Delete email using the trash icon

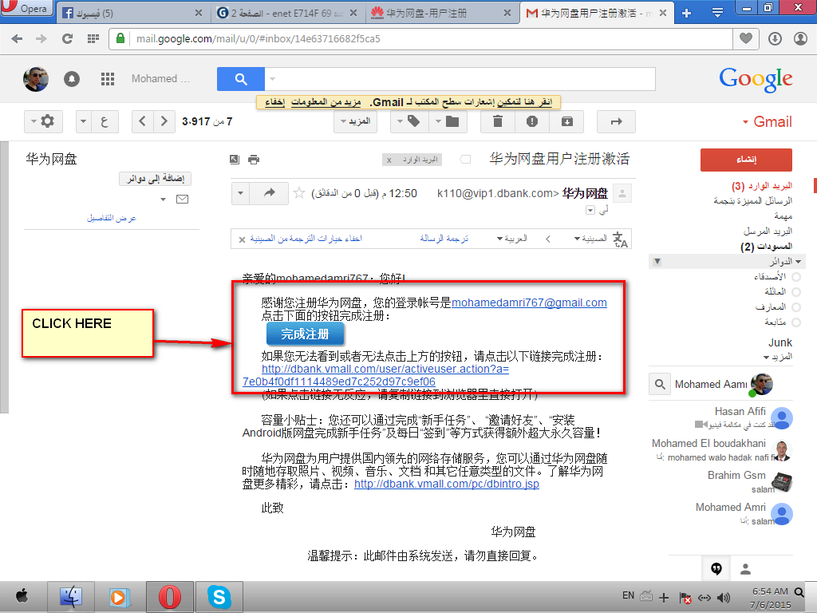coord(498,121)
